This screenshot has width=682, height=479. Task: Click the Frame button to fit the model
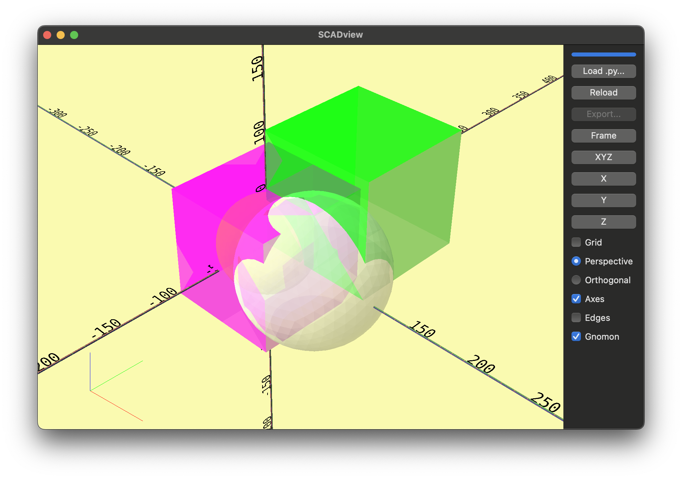603,136
